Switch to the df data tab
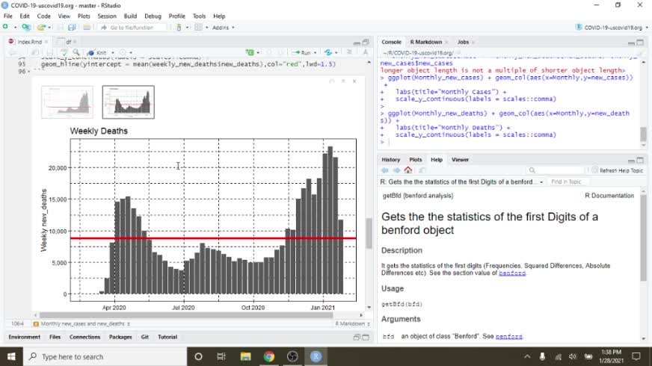Viewport: 652px width, 366px height. click(x=68, y=42)
